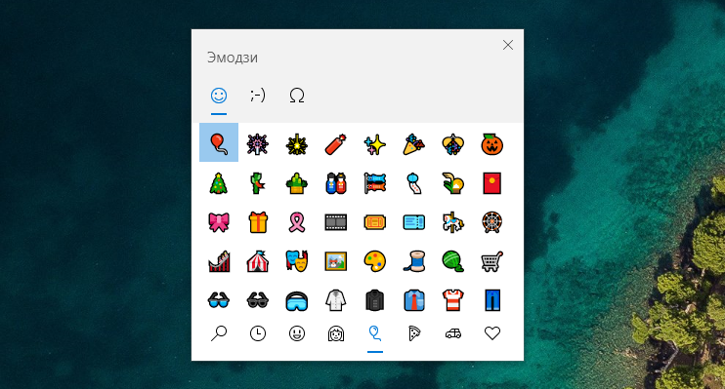Viewport: 725px width, 389px height.
Task: Insert the carousel horse emoji
Action: coord(453,222)
